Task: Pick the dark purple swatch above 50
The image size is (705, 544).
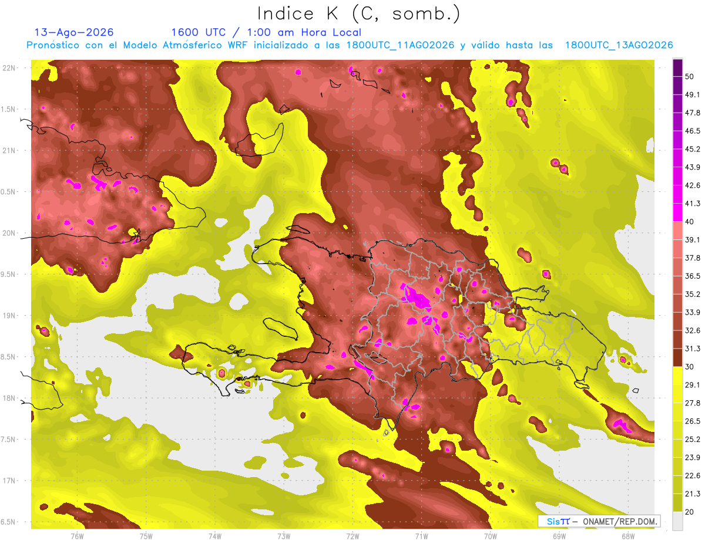Action: [x=677, y=67]
